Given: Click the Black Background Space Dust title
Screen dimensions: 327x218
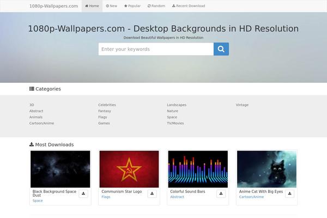Looking at the screenshot, I should point(55,193).
